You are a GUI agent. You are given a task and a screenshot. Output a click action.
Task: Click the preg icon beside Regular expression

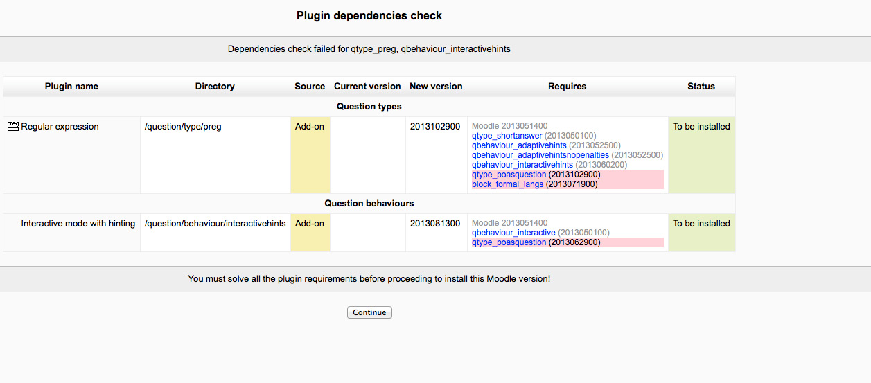12,126
